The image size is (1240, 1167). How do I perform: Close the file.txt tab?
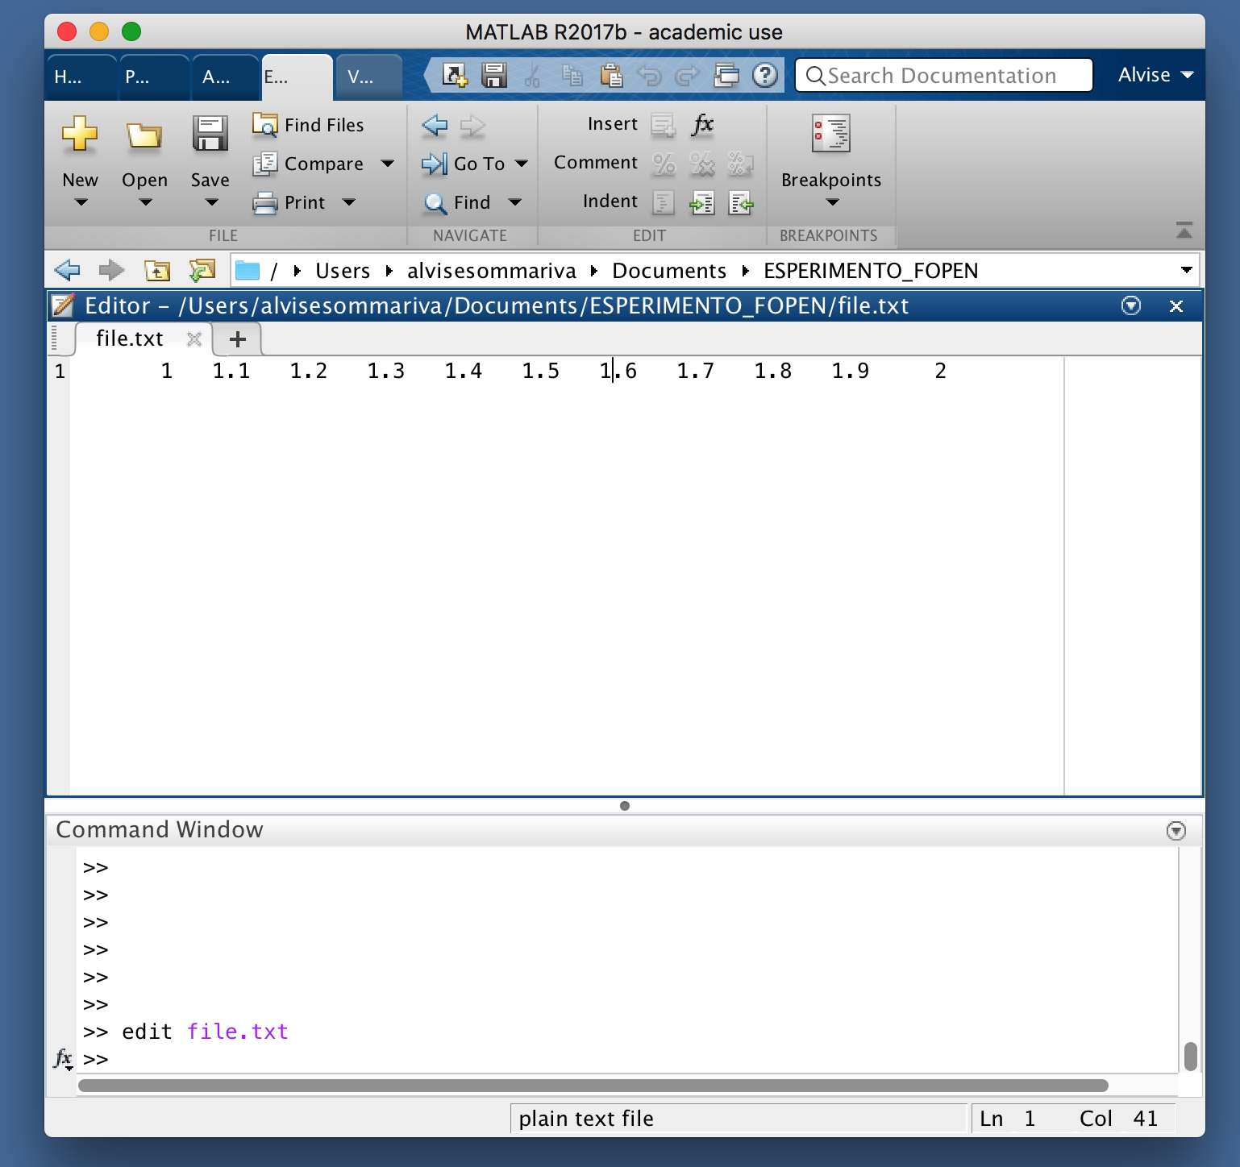193,339
